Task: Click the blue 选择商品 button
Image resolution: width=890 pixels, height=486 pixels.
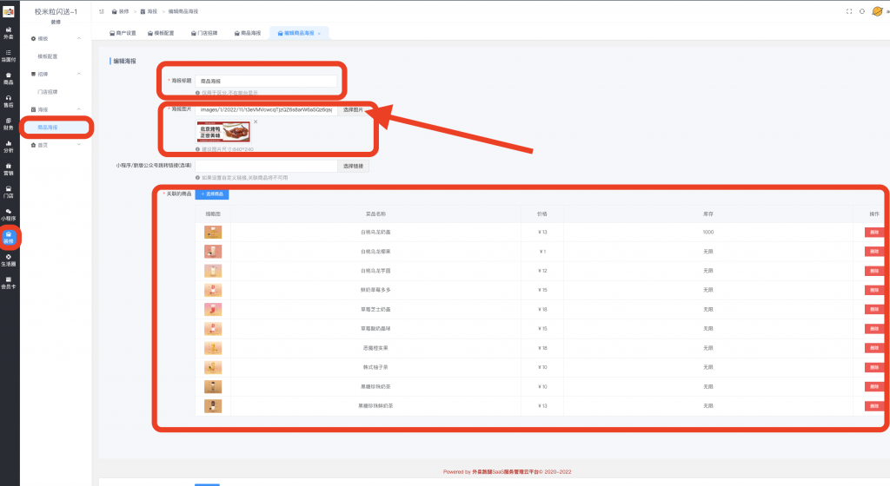Action: [x=212, y=194]
